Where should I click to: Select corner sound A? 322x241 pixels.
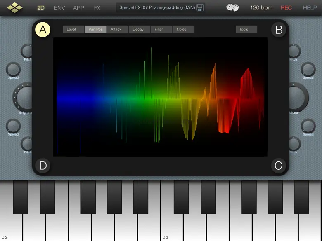43,30
